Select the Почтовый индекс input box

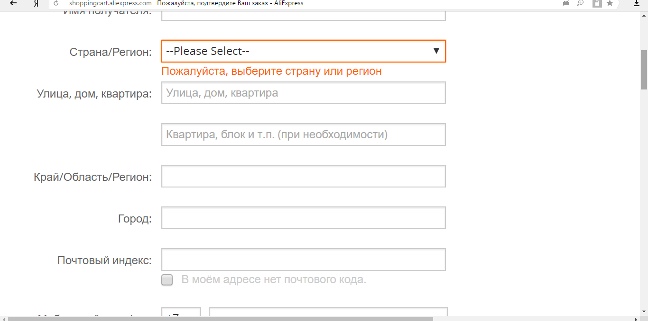tap(303, 259)
